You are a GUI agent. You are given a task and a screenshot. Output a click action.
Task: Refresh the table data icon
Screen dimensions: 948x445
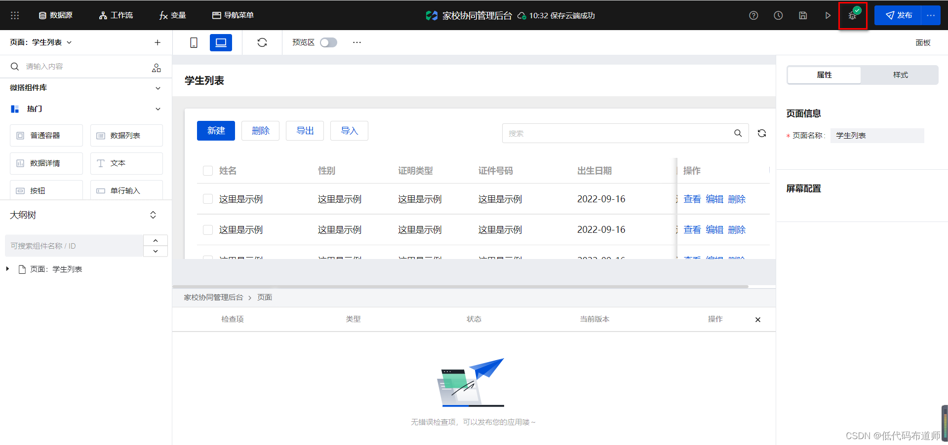(x=762, y=133)
